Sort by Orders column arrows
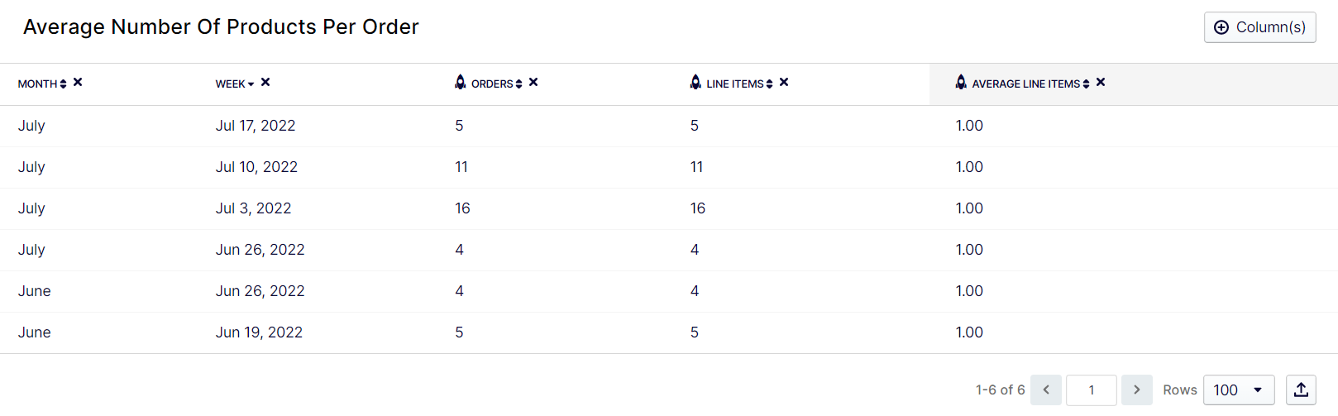Image resolution: width=1338 pixels, height=416 pixels. (518, 84)
